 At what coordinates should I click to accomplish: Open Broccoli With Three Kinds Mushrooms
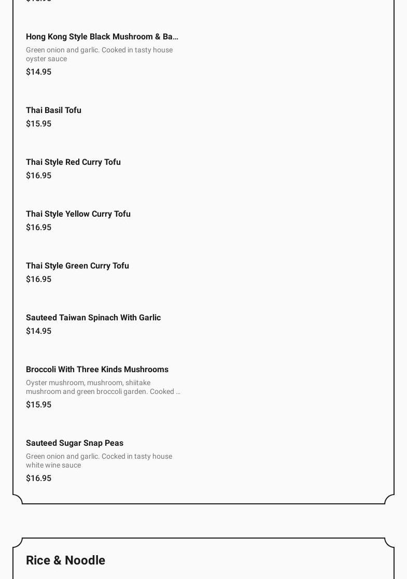[x=97, y=370]
